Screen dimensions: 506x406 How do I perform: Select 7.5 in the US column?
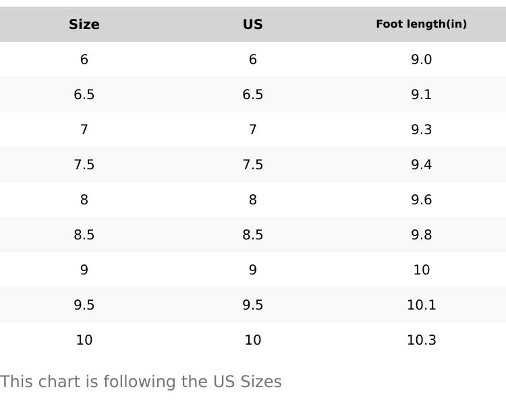tap(252, 165)
